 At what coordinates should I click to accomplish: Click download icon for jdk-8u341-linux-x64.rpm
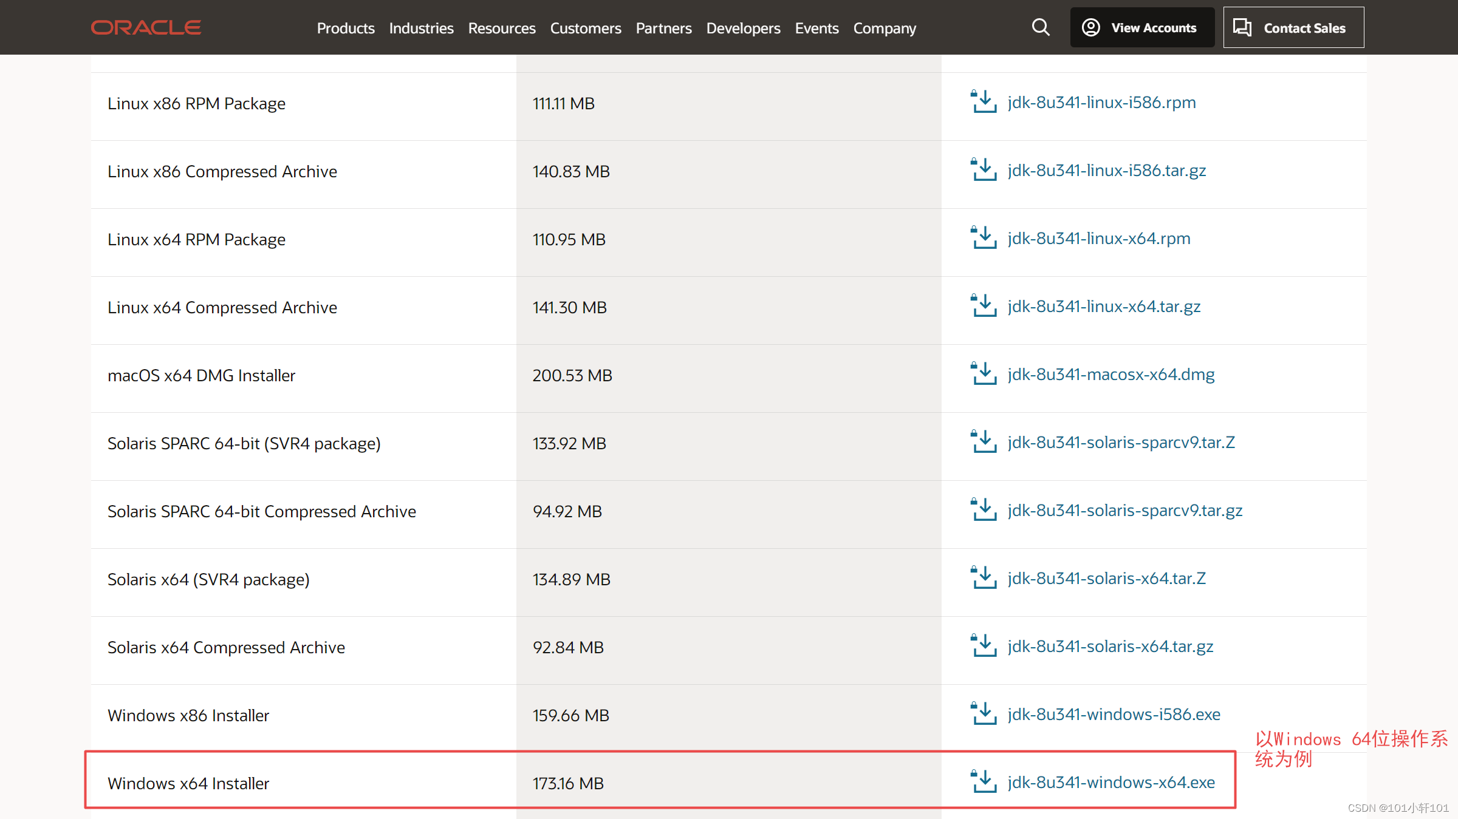pyautogui.click(x=984, y=238)
